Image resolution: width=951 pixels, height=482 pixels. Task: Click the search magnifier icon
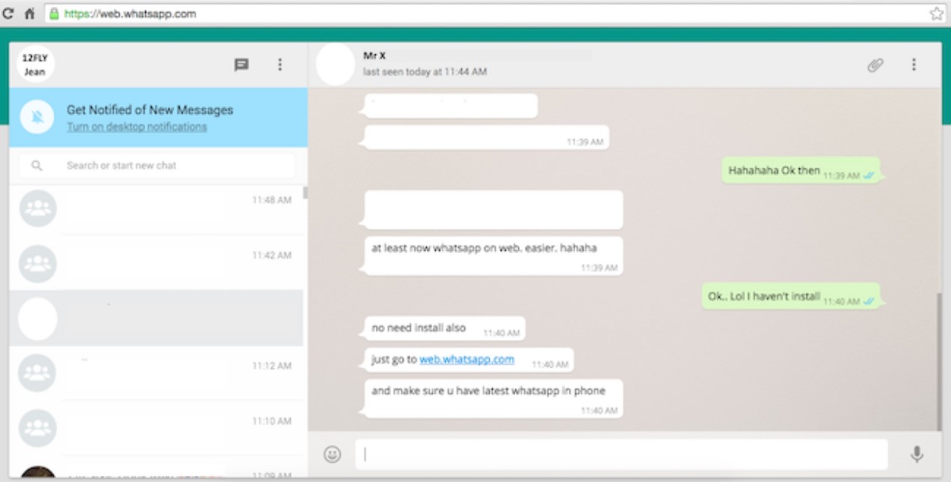pyautogui.click(x=39, y=165)
